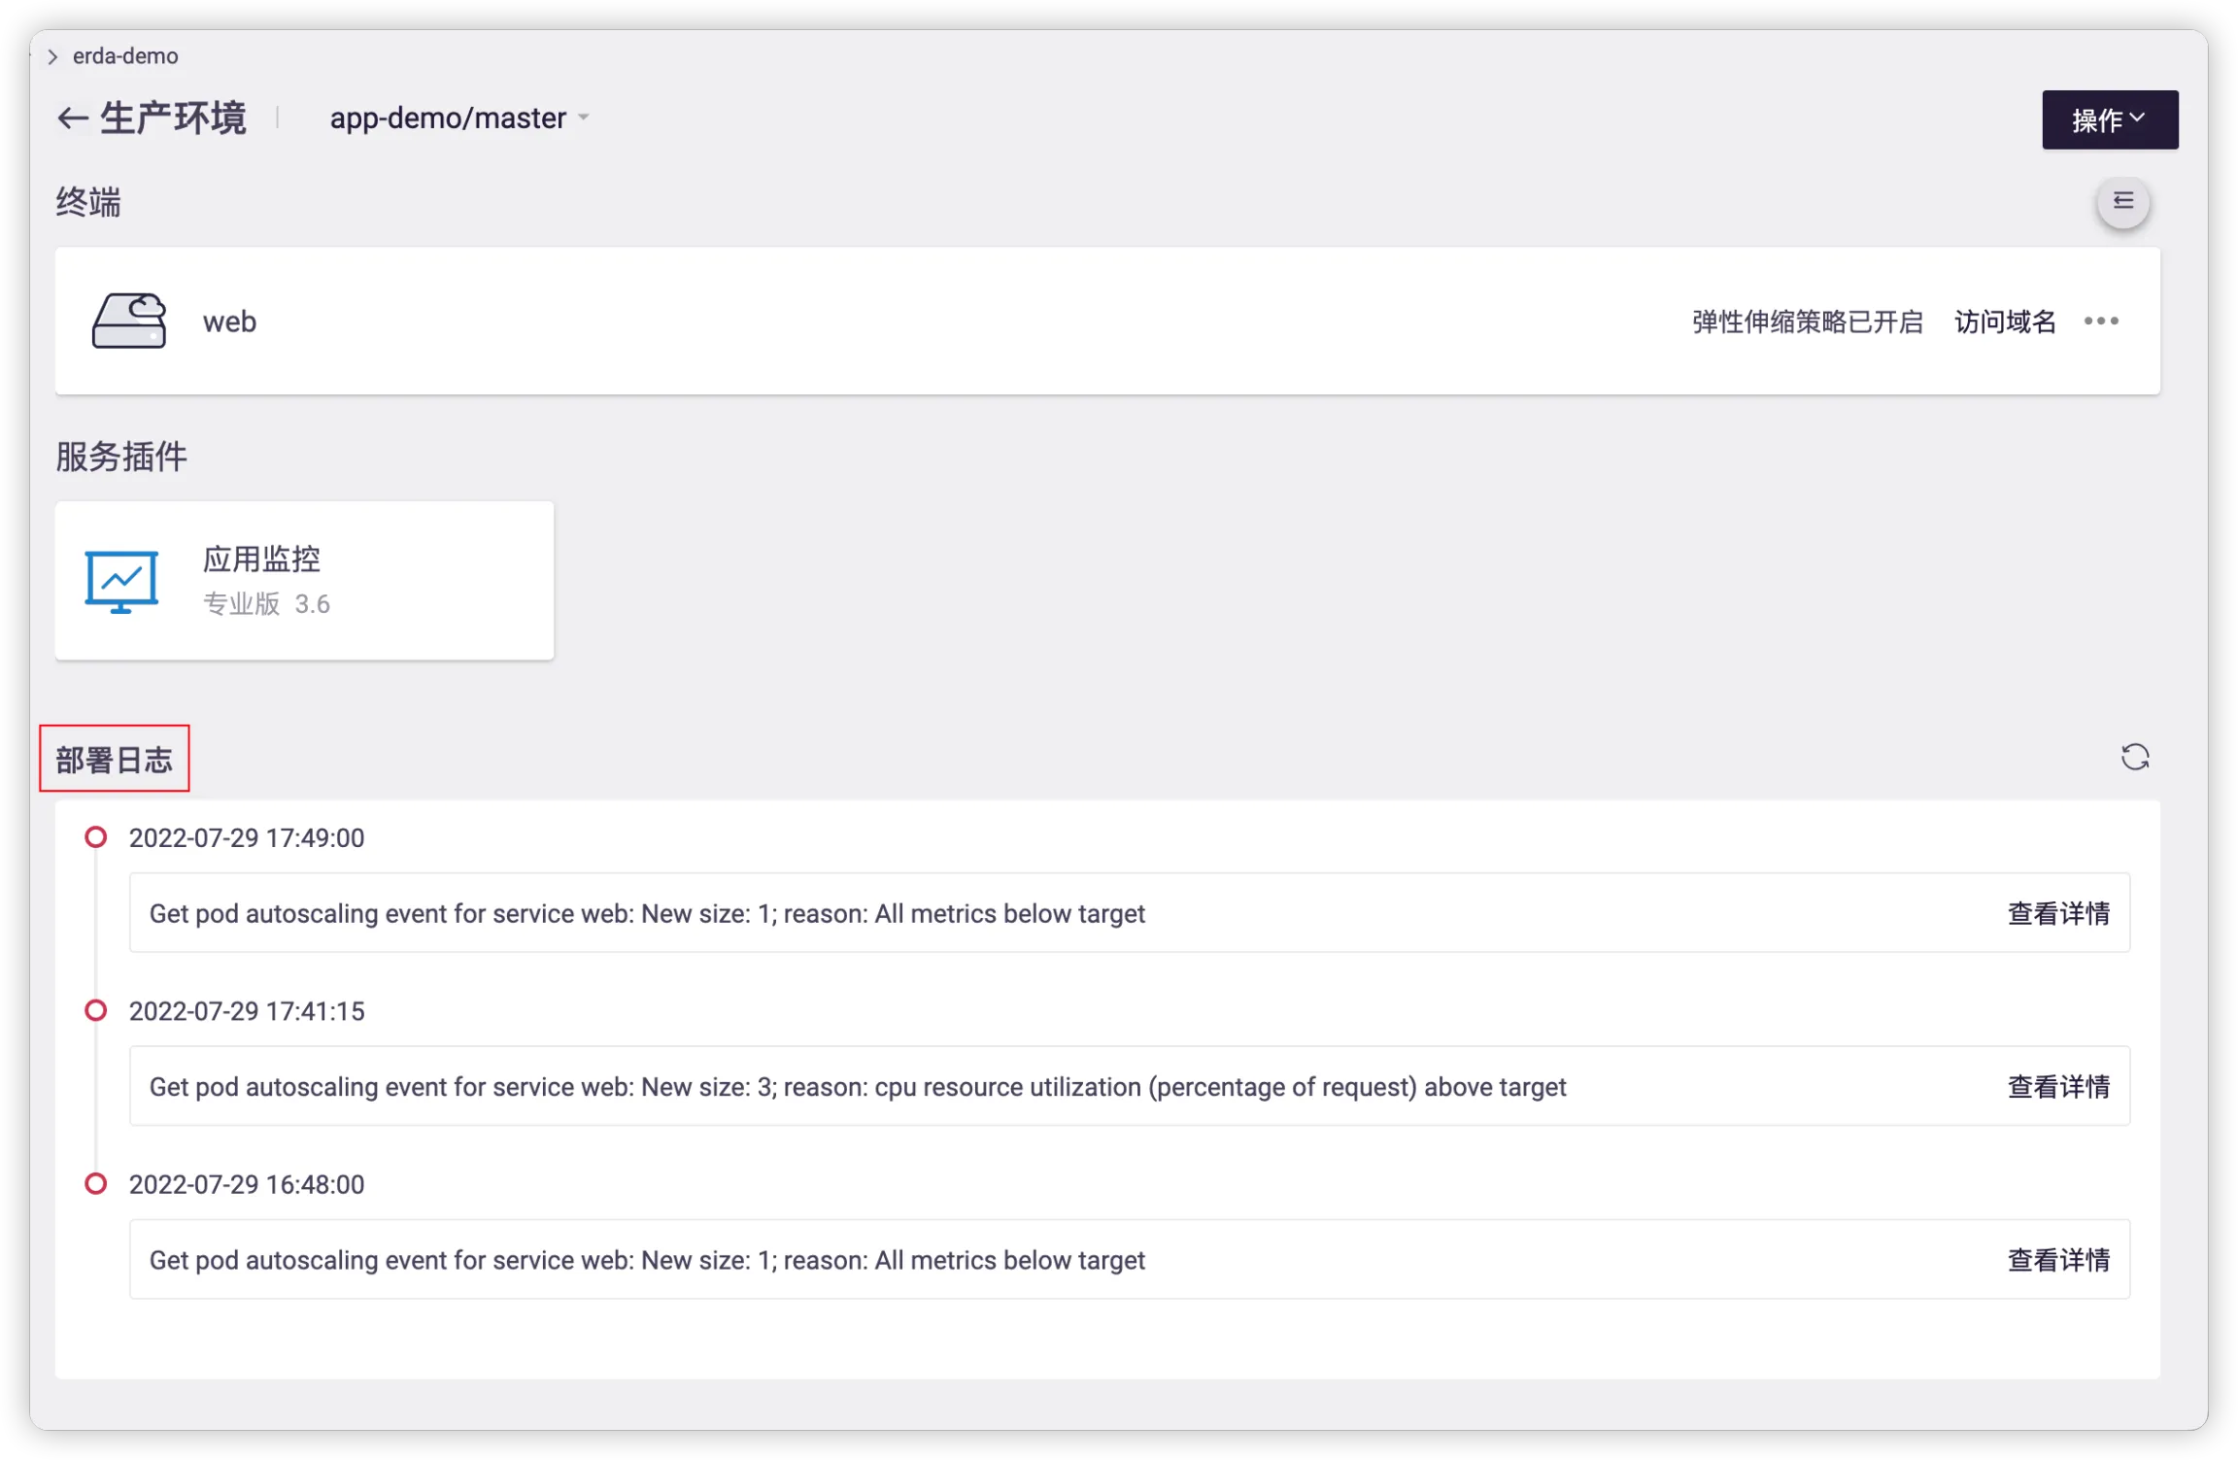The image size is (2238, 1460).
Task: Click the collapse panel icon near 终端
Action: tap(2122, 202)
